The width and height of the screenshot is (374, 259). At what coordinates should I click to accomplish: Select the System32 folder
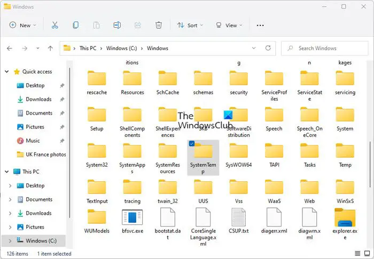click(x=97, y=156)
